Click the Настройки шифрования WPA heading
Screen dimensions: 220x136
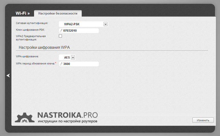coord(44,47)
